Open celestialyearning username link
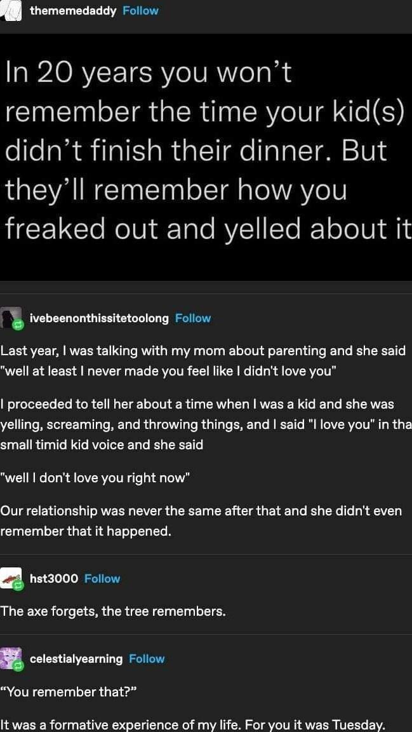Screen dimensions: 412x732 click(76, 659)
